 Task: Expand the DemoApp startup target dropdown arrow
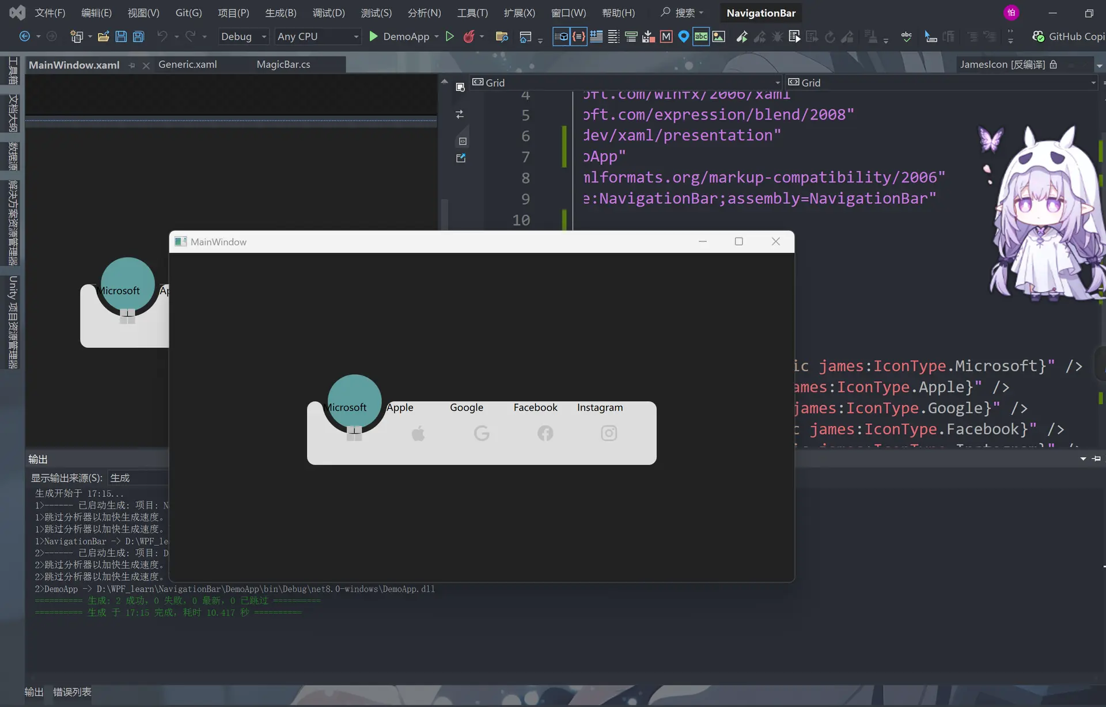[436, 36]
